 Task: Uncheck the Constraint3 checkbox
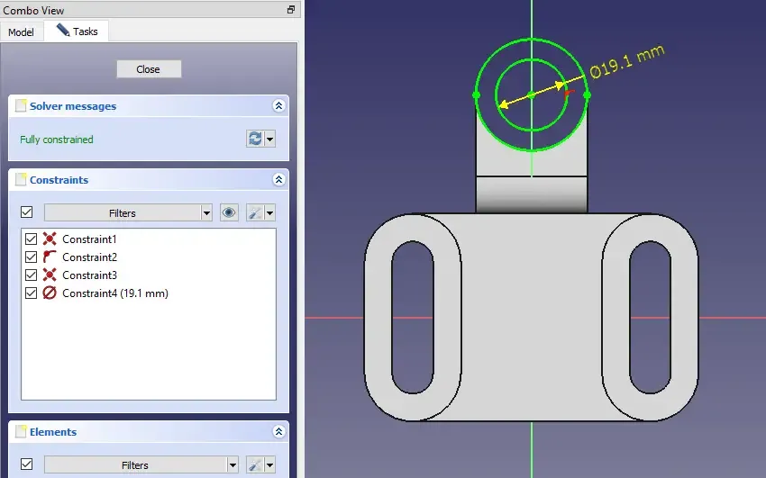click(31, 275)
